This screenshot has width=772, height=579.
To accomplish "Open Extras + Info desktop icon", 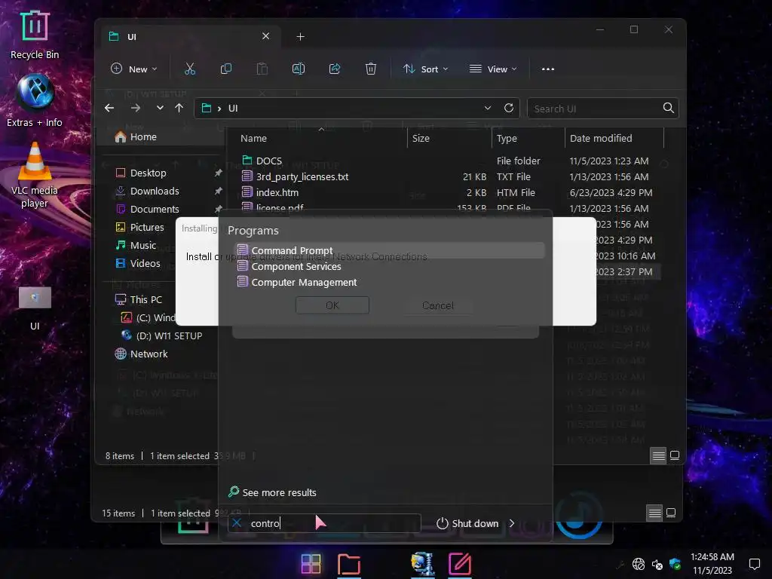I will click(35, 101).
